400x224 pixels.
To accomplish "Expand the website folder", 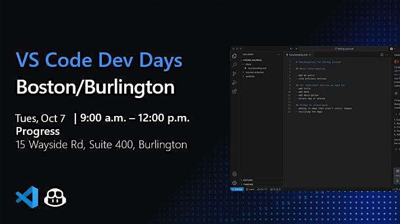I will [x=251, y=76].
